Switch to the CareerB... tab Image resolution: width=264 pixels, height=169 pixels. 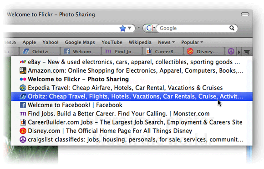[163, 52]
